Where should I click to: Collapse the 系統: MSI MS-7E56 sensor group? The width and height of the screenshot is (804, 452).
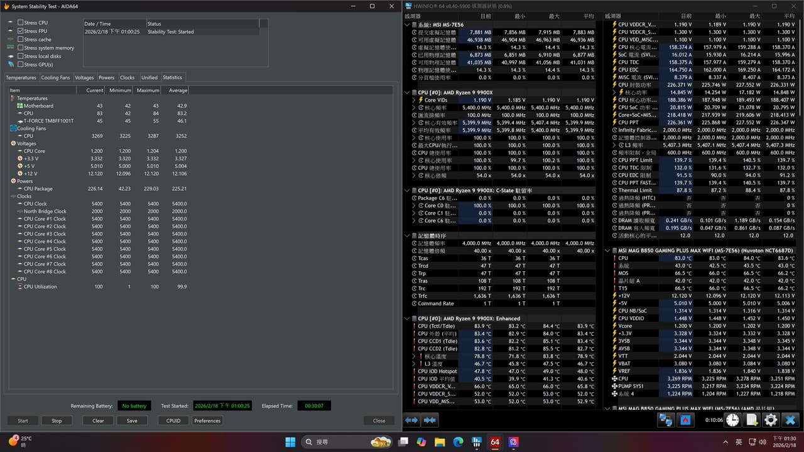[407, 24]
